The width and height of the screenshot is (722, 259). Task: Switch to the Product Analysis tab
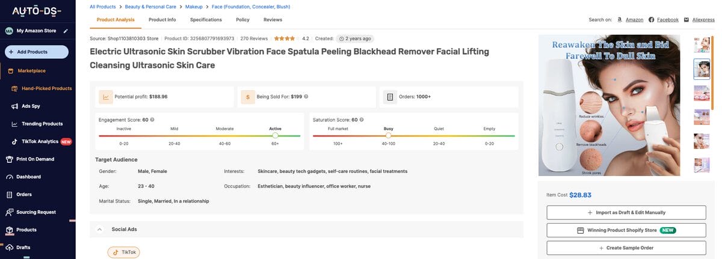116,20
